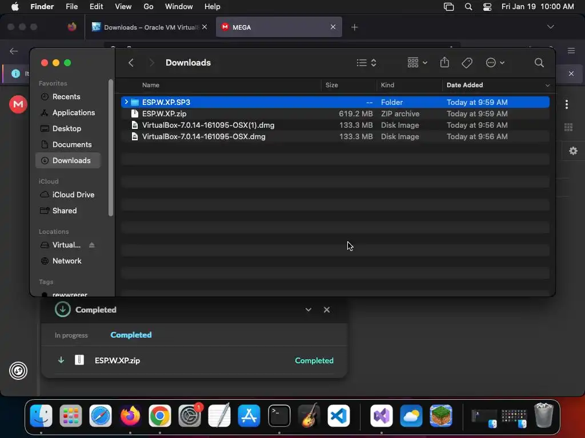Image resolution: width=585 pixels, height=438 pixels.
Task: Sort by the Size column header
Action: click(x=331, y=85)
